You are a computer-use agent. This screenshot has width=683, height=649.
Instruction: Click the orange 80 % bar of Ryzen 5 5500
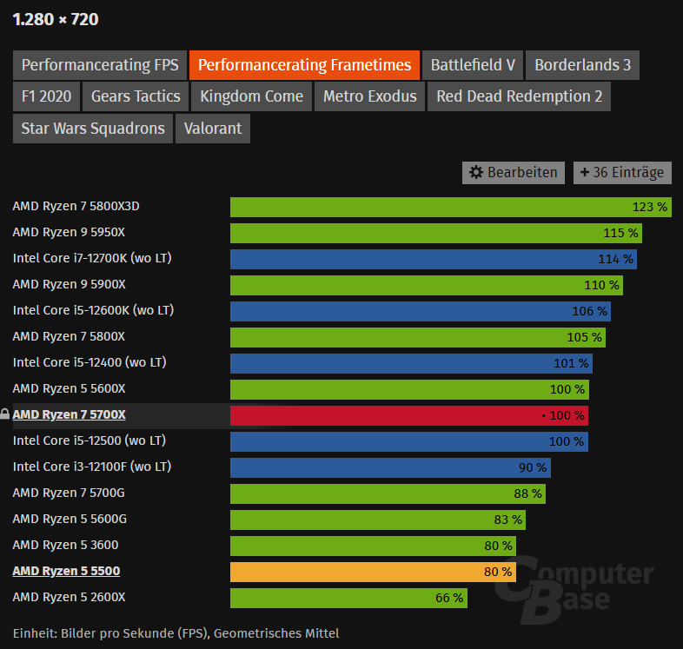[x=374, y=572]
